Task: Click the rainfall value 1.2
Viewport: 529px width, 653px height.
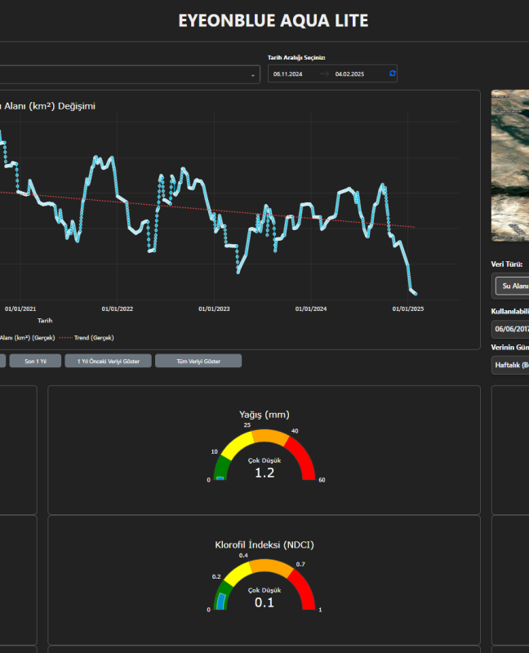Action: tap(264, 473)
